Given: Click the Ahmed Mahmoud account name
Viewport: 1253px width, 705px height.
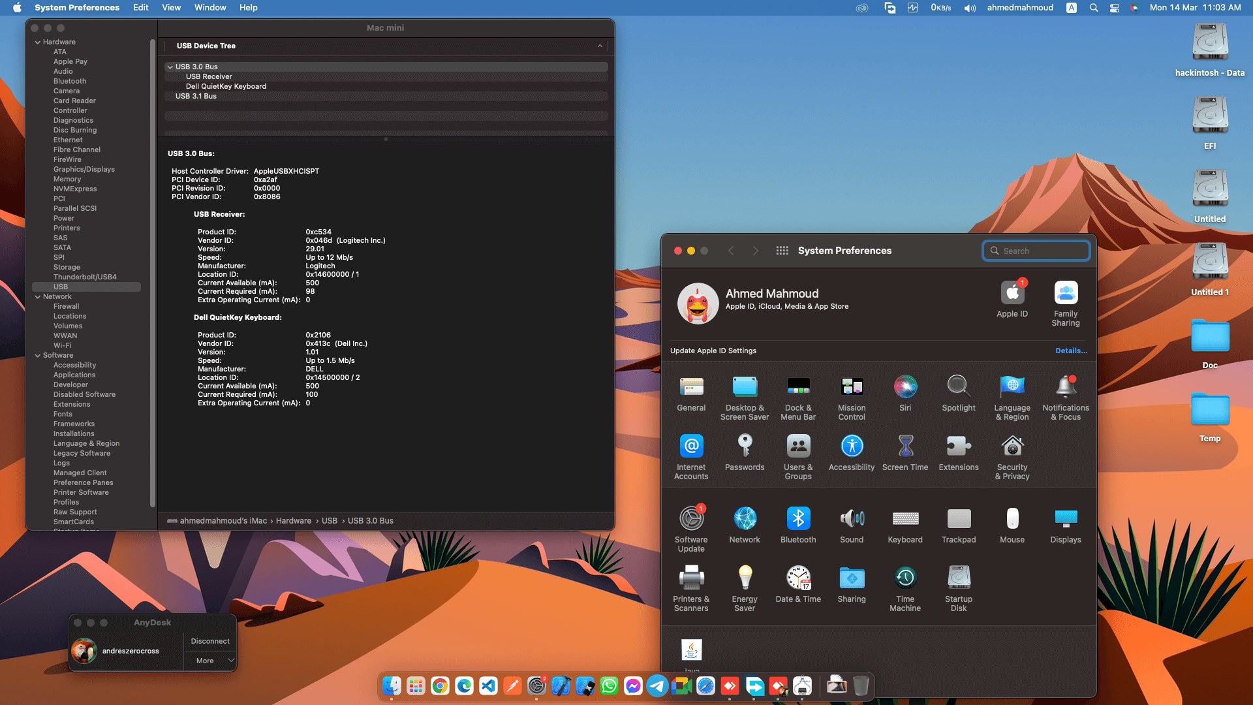Looking at the screenshot, I should click(772, 294).
